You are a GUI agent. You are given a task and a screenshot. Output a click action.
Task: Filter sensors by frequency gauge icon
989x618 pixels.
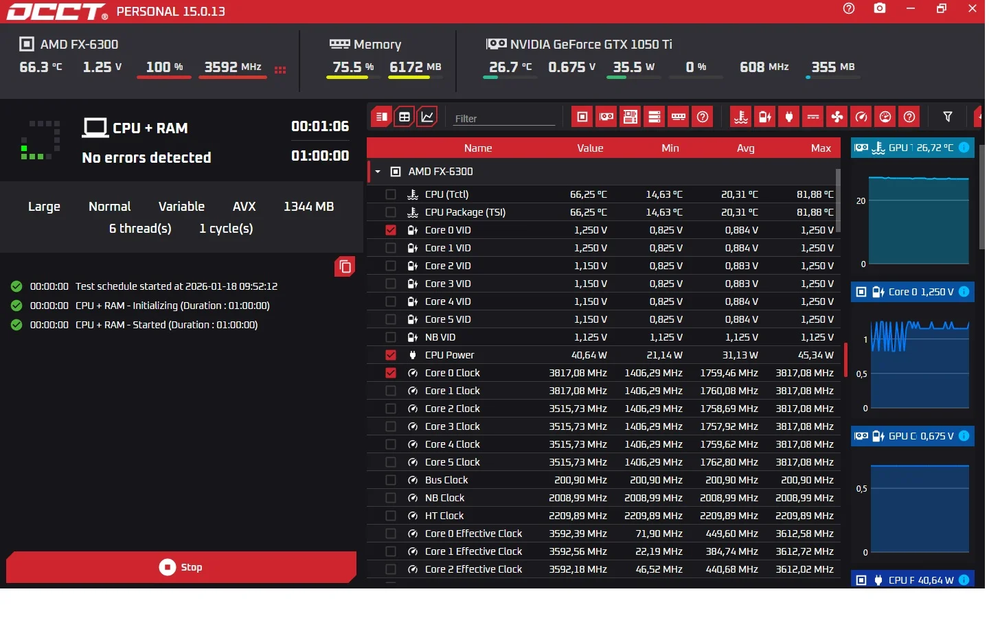pyautogui.click(x=861, y=117)
